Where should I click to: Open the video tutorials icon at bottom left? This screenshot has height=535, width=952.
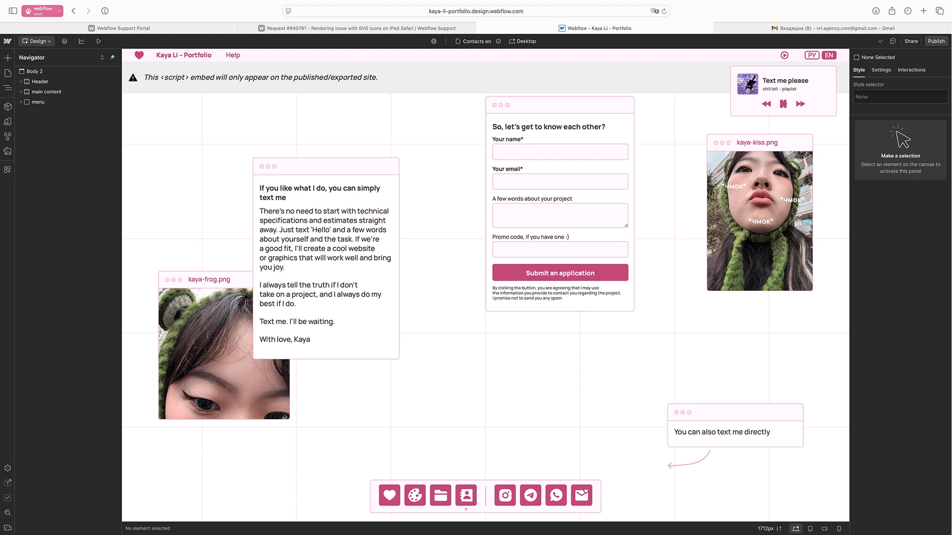pos(8,527)
